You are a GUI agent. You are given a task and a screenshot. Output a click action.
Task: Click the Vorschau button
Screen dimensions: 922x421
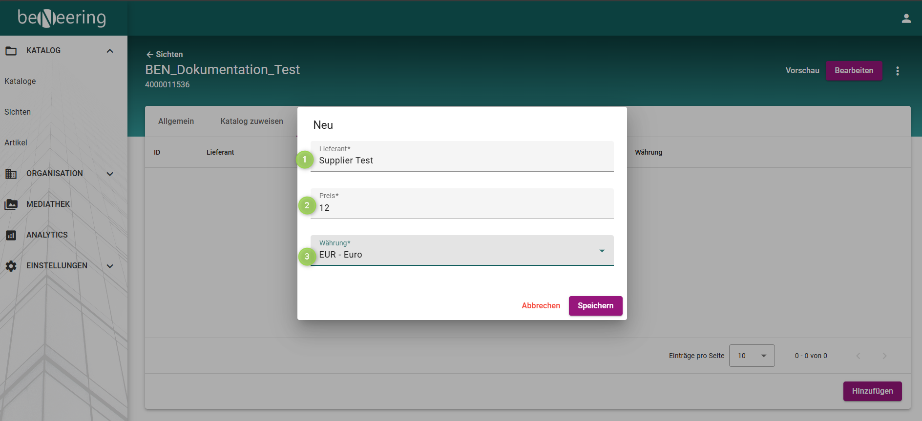click(x=802, y=71)
